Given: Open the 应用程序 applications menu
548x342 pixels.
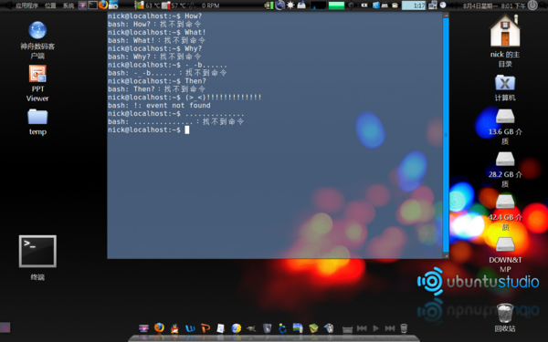Looking at the screenshot, I should click(x=26, y=5).
